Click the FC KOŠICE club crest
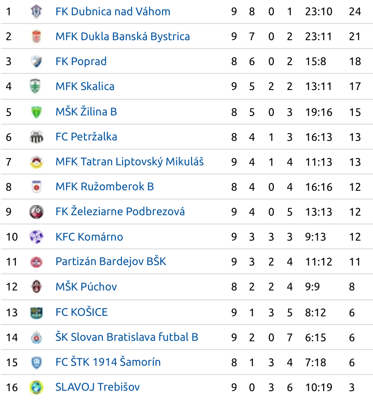373x411 pixels. click(36, 313)
